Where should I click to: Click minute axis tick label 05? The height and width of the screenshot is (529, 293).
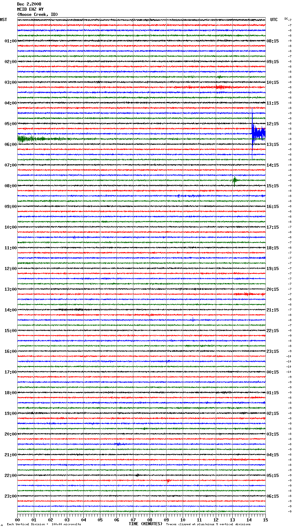tap(100, 520)
